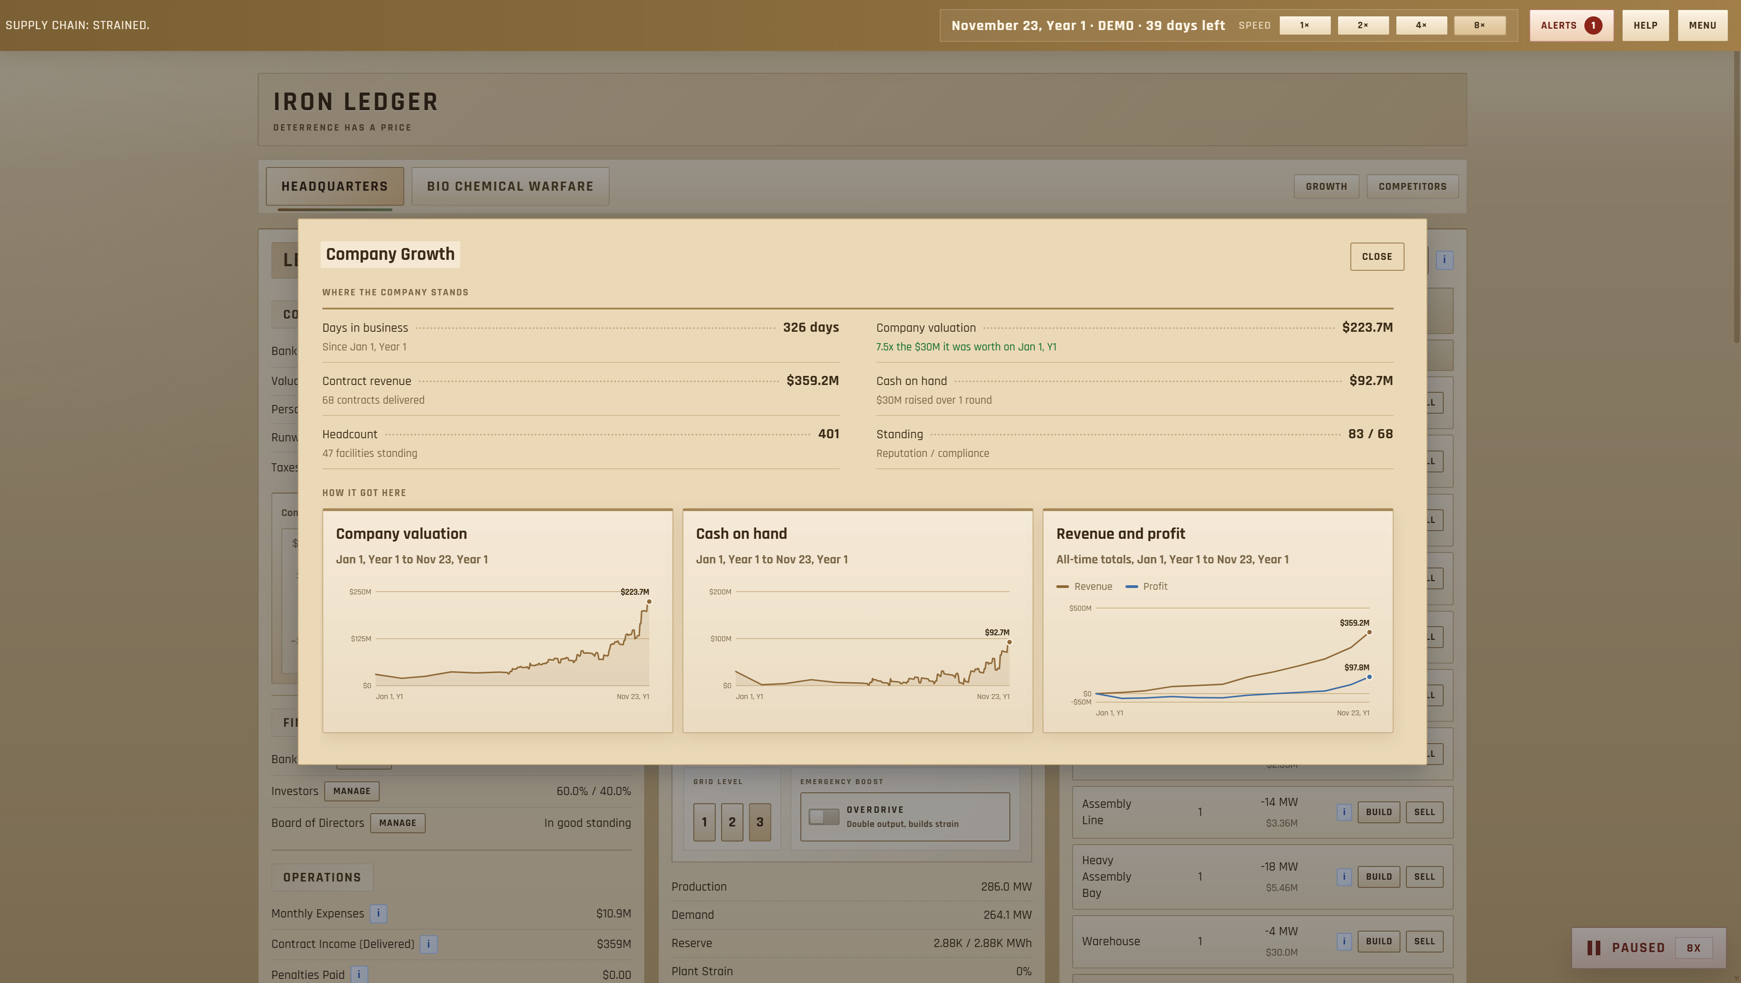Build another Warehouse

(x=1379, y=941)
